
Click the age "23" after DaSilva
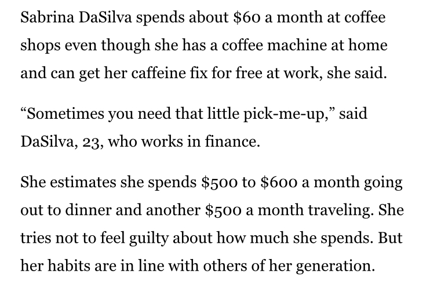click(x=85, y=141)
